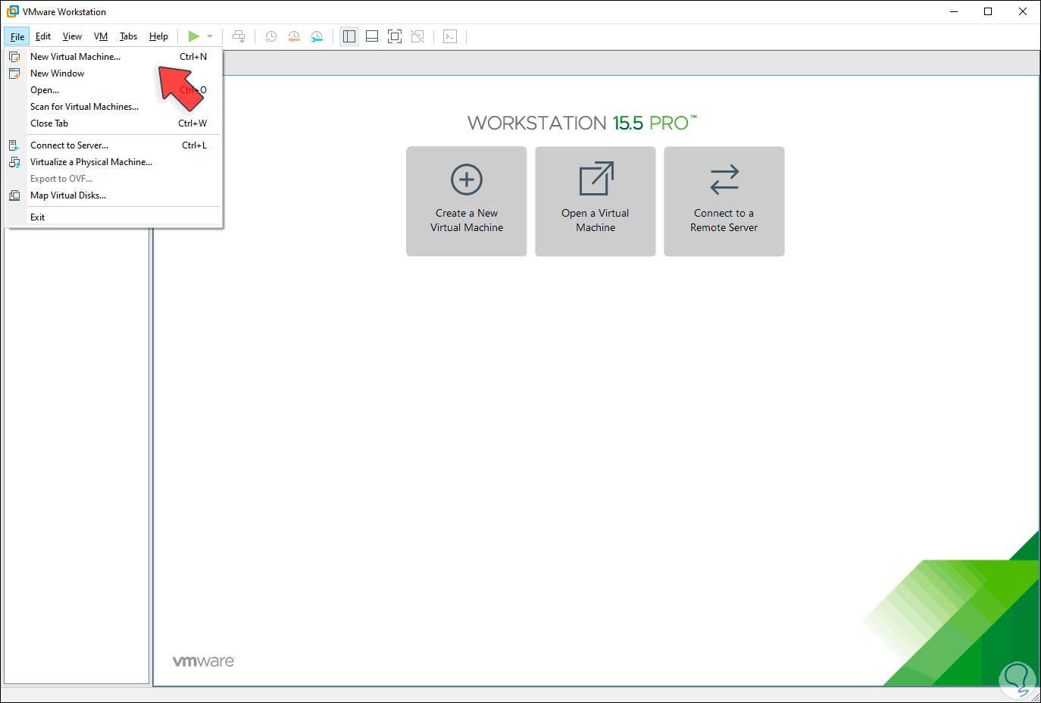This screenshot has height=703, width=1041.
Task: Open the Edit menu
Action: click(43, 36)
